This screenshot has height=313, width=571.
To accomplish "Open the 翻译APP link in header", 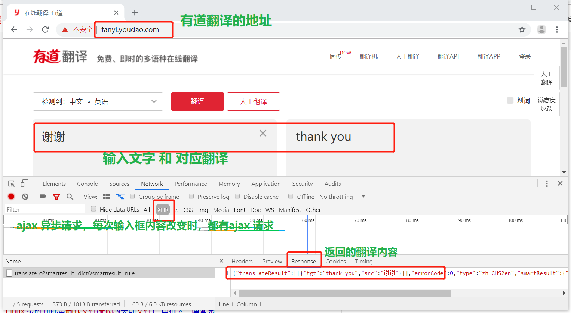I will point(489,56).
